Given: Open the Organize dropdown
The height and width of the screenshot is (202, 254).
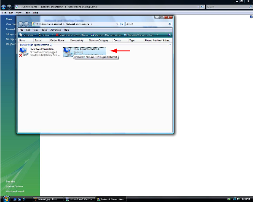Looking at the screenshot, I should pyautogui.click(x=28, y=35).
